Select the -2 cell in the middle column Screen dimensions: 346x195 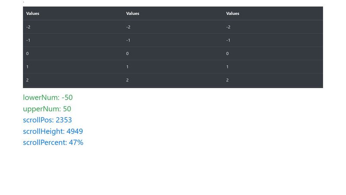pyautogui.click(x=128, y=27)
